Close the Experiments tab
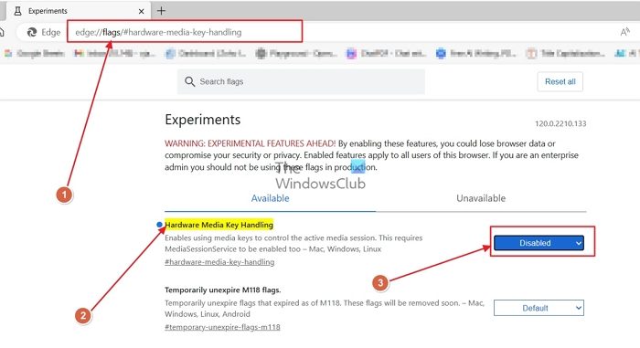Viewport: 640px width, 348px height. pyautogui.click(x=141, y=12)
